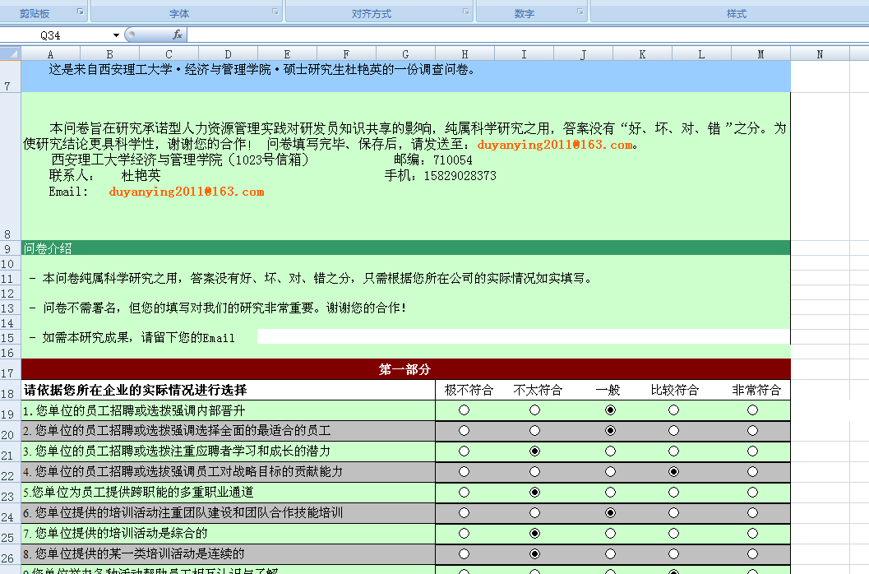The image size is (869, 574).
Task: Select column N header
Action: click(820, 54)
